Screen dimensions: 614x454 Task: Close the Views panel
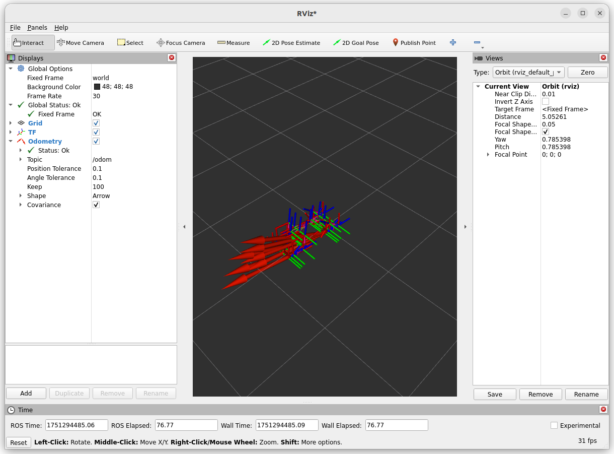603,58
